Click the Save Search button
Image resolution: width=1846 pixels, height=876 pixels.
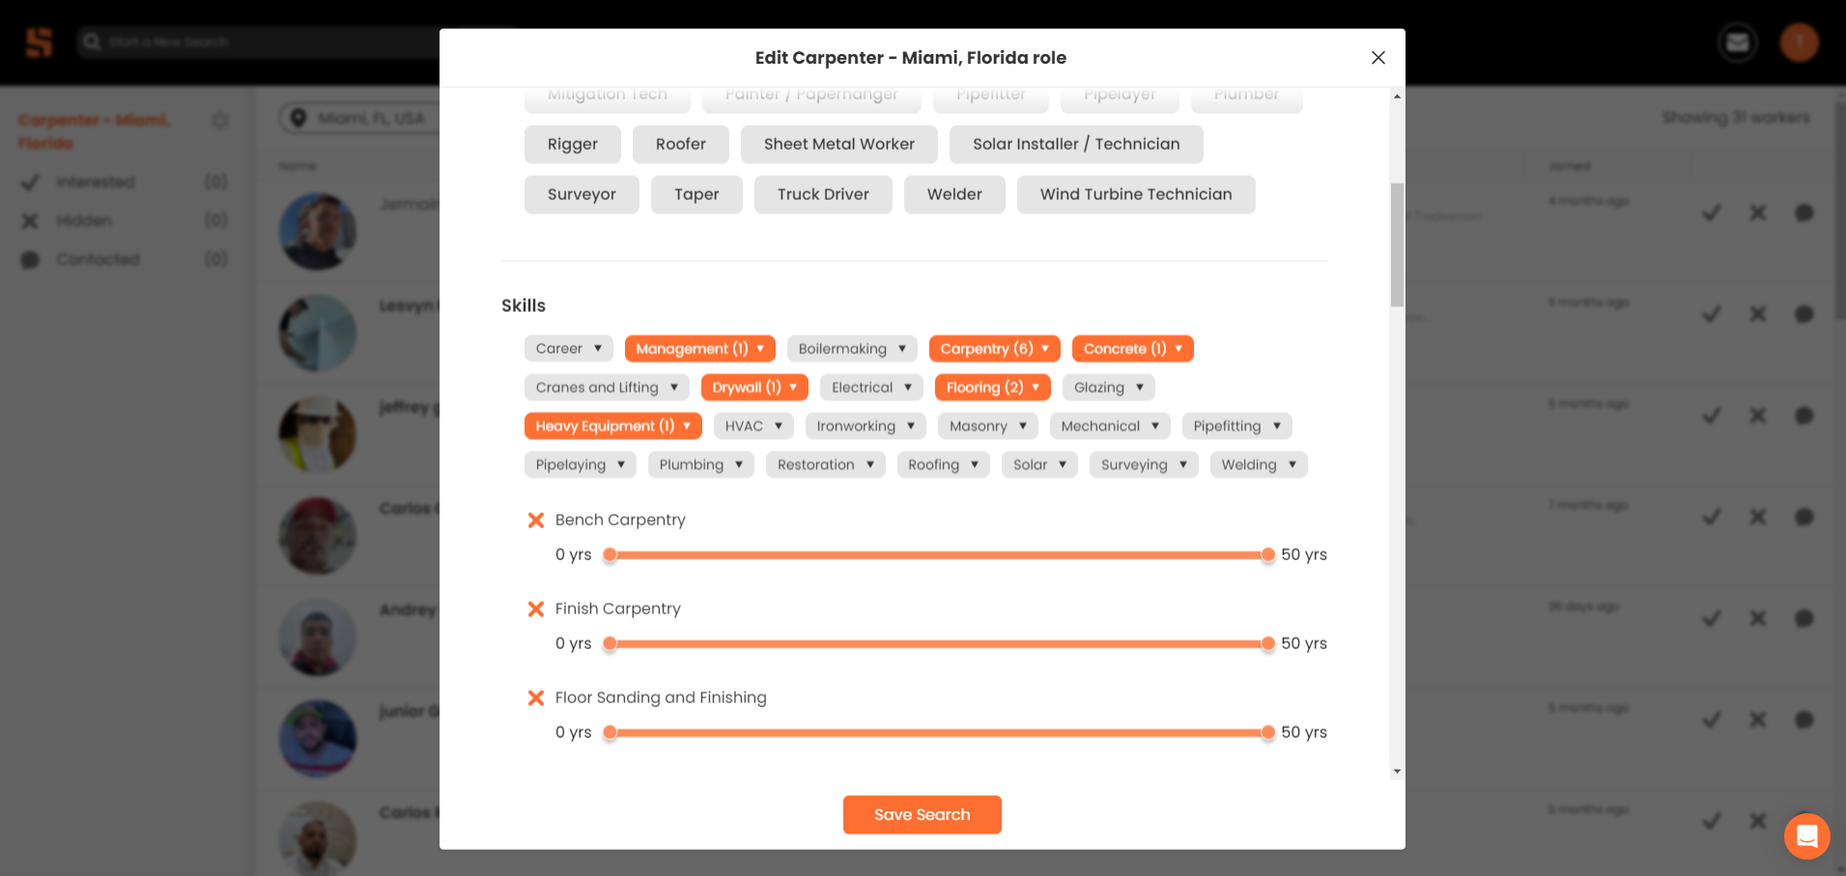[922, 814]
